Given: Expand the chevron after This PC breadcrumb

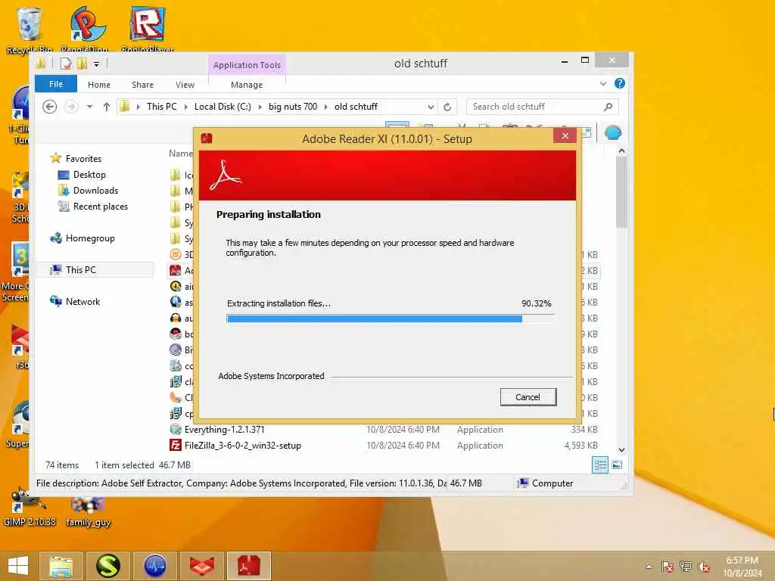Looking at the screenshot, I should (186, 107).
